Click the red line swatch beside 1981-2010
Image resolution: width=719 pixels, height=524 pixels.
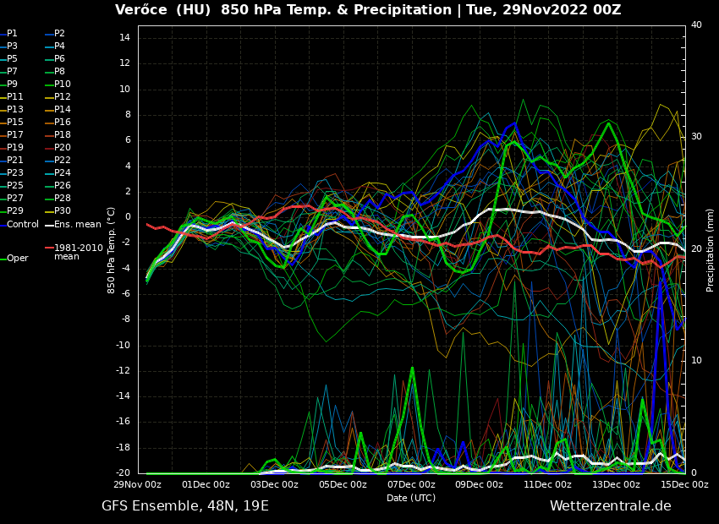(49, 248)
